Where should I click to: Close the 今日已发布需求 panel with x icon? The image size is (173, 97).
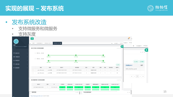(129, 92)
